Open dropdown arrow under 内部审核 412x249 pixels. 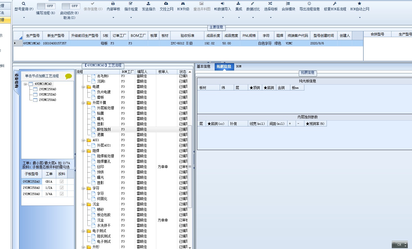[x=113, y=18]
